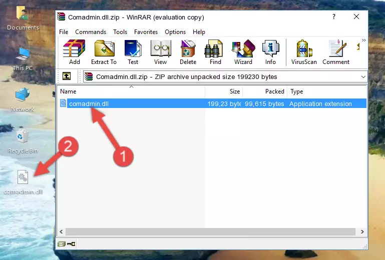Click the Add archive toolbar icon
Viewport: 385px width, 260px height.
74,52
